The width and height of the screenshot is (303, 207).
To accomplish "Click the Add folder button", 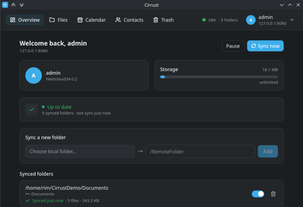I will (268, 152).
